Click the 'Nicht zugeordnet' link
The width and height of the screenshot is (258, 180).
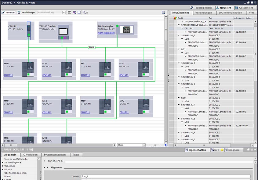pos(106,33)
